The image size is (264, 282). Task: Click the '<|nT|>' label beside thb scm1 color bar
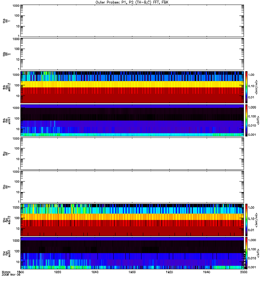(x=258, y=120)
